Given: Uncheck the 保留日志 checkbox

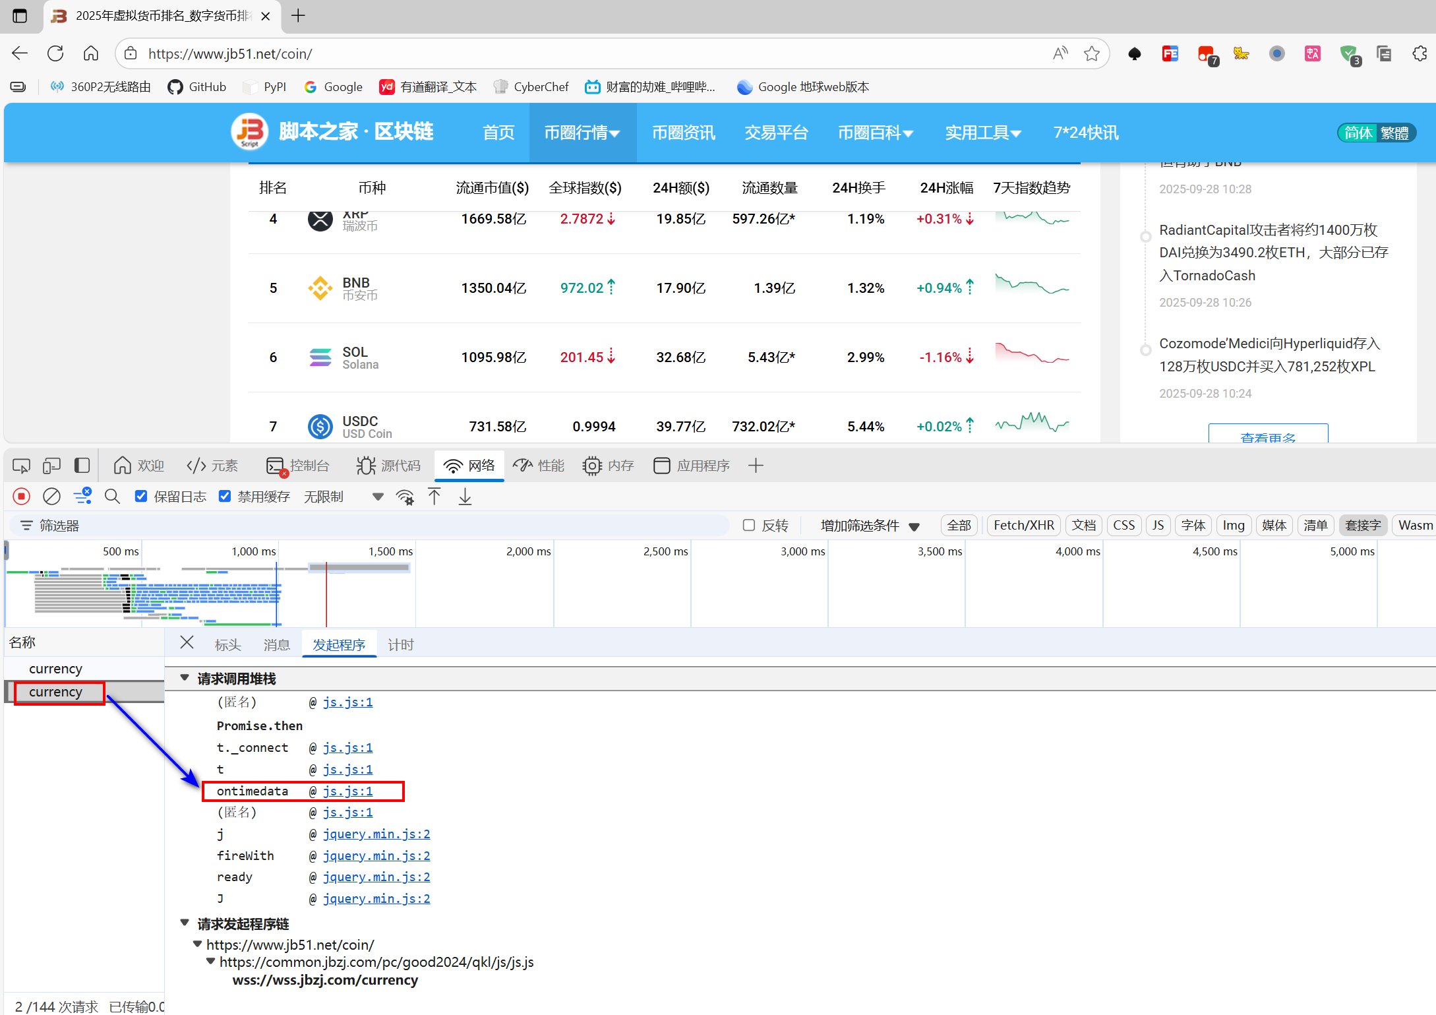Looking at the screenshot, I should click(x=141, y=497).
